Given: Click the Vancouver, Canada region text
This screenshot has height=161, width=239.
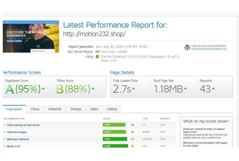Looking at the screenshot, I should (x=114, y=52).
